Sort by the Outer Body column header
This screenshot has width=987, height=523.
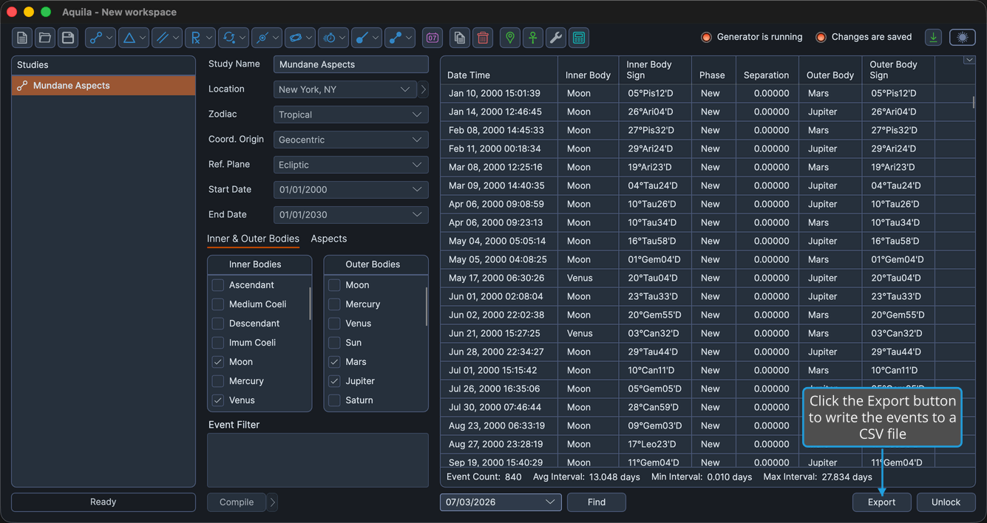click(x=830, y=70)
